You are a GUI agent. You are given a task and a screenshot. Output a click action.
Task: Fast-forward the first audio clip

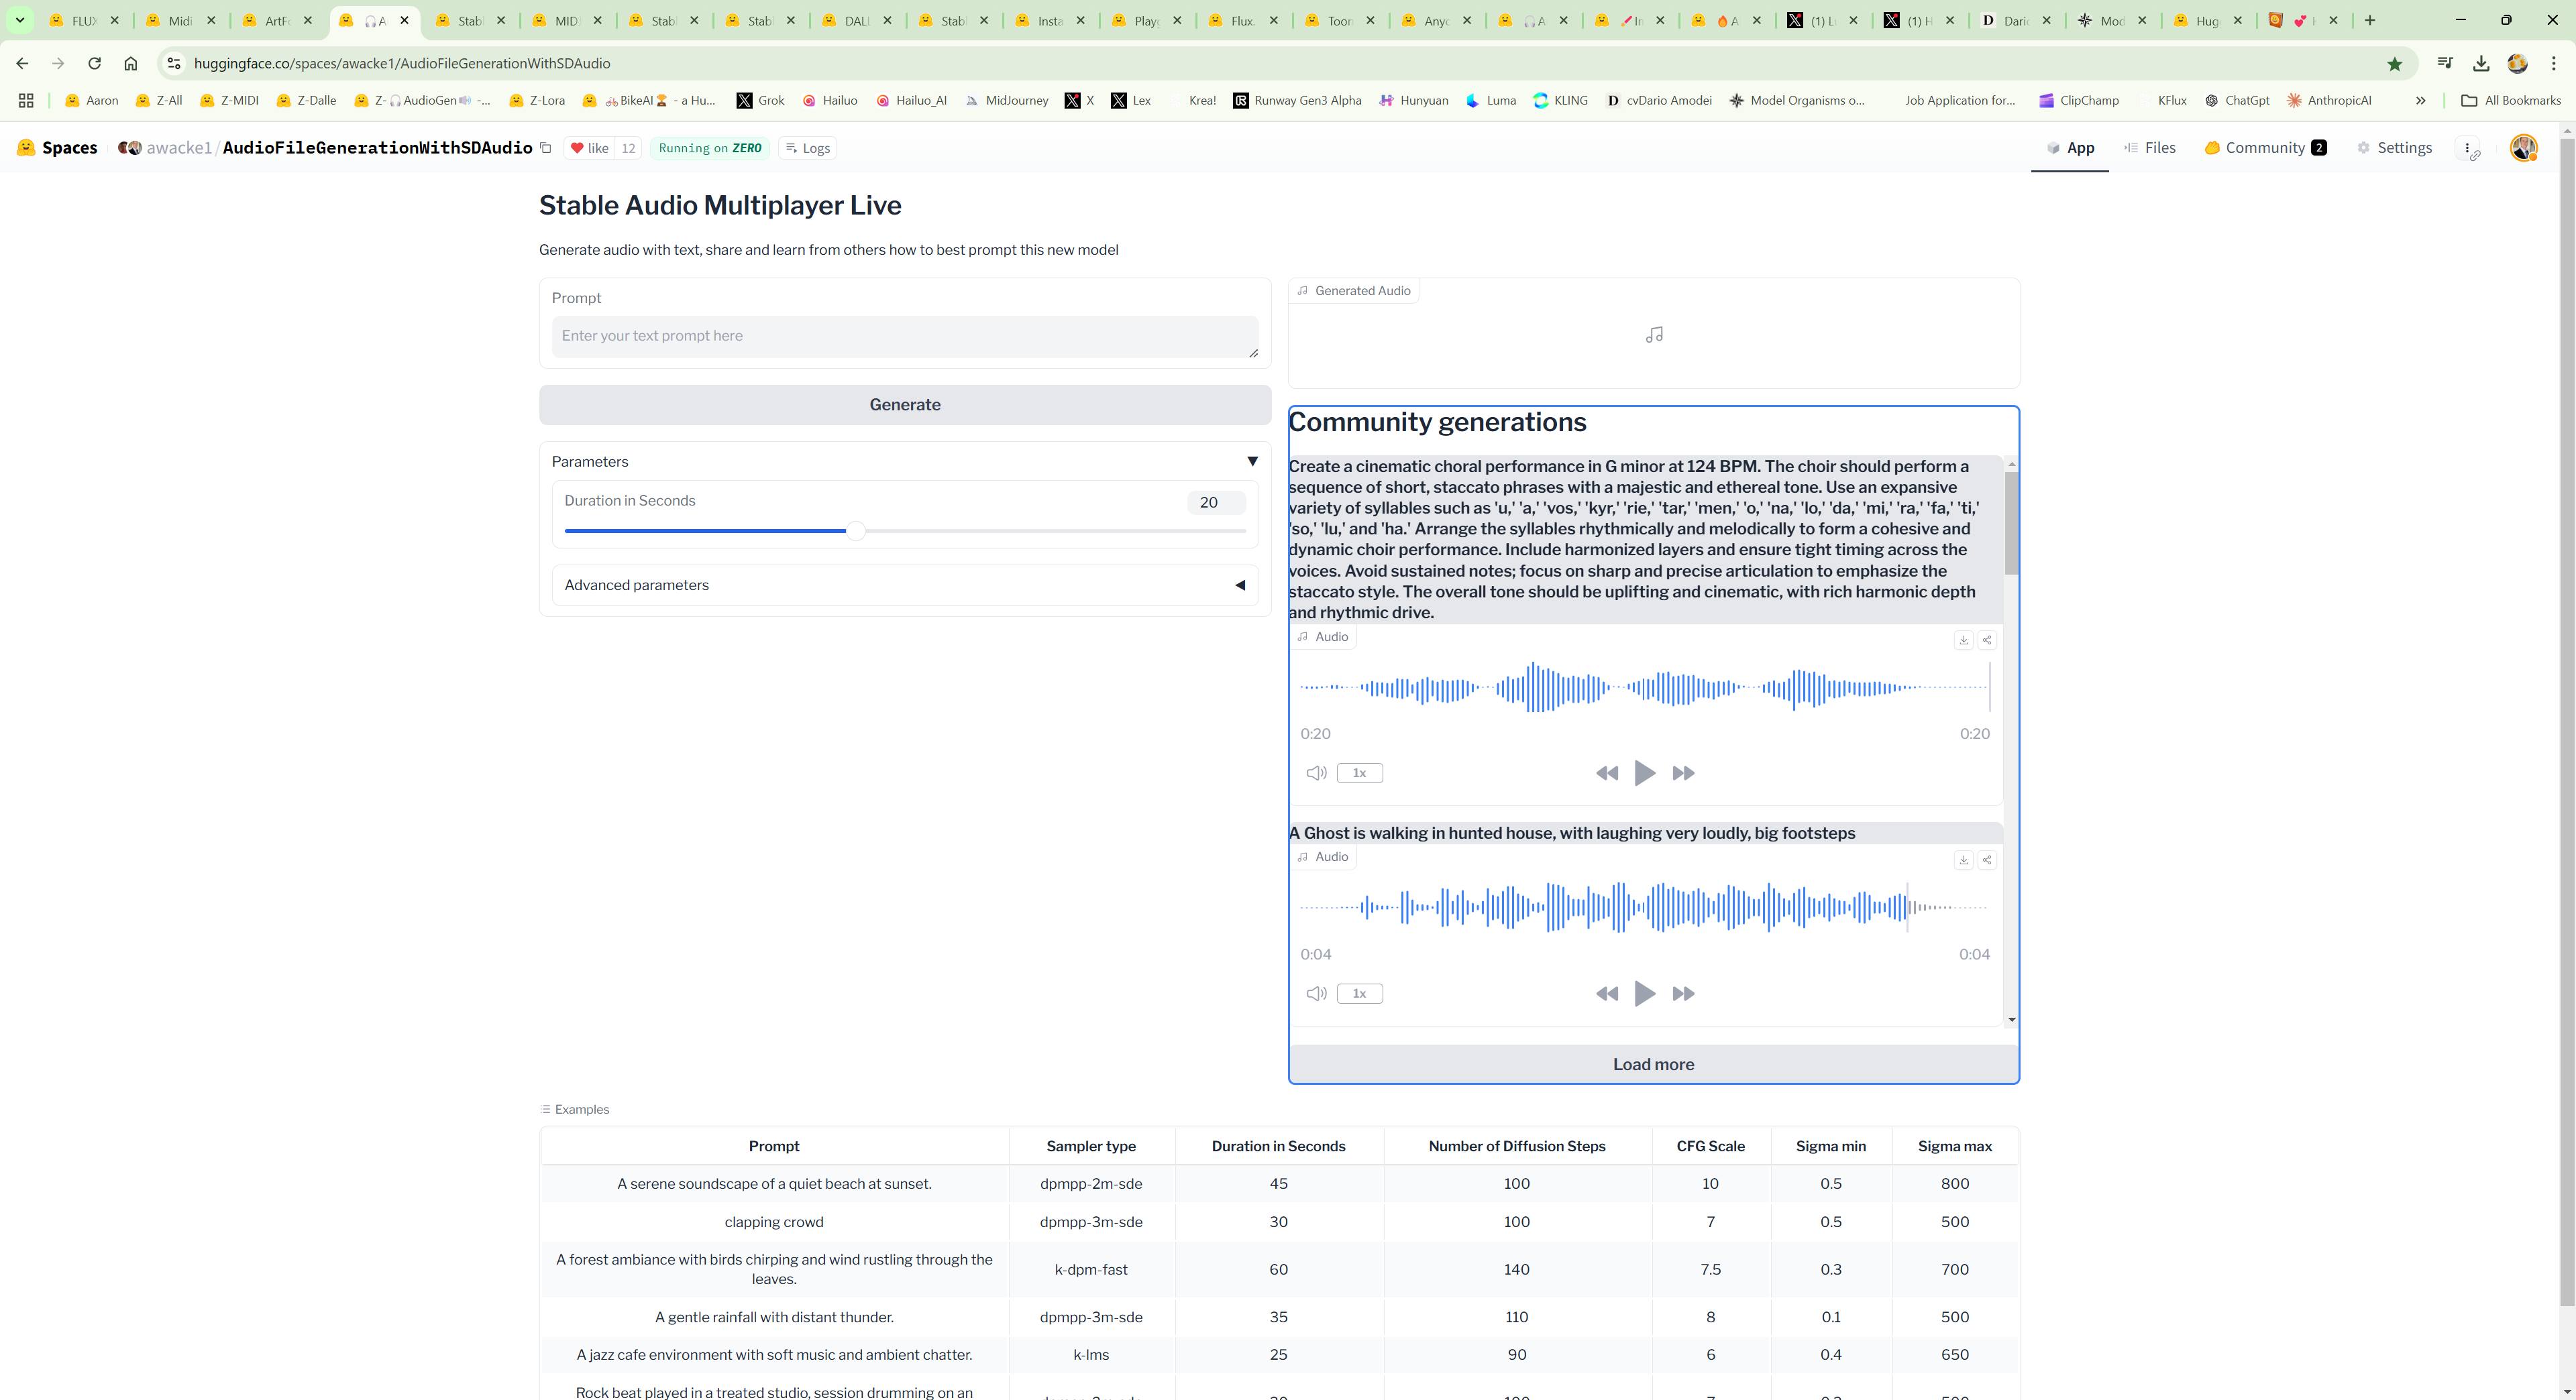click(x=1683, y=772)
